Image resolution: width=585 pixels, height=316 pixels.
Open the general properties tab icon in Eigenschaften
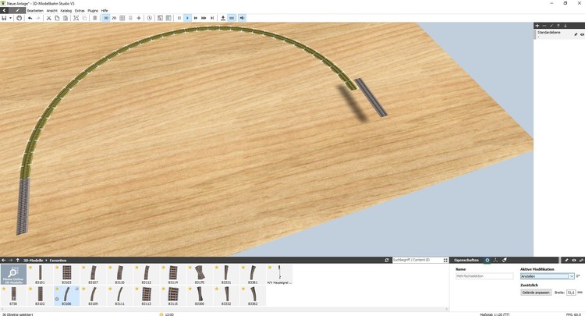pos(487,260)
